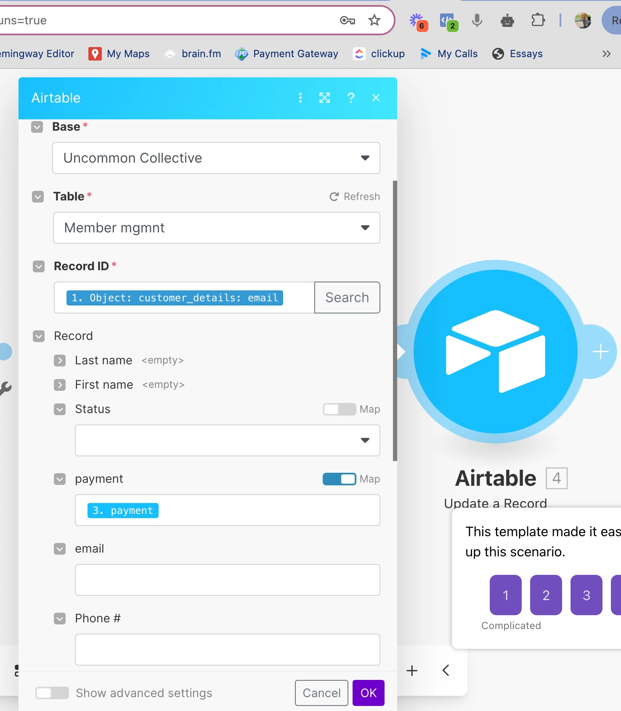The width and height of the screenshot is (621, 711).
Task: Open the Payment Gateway bookmark
Action: (287, 54)
